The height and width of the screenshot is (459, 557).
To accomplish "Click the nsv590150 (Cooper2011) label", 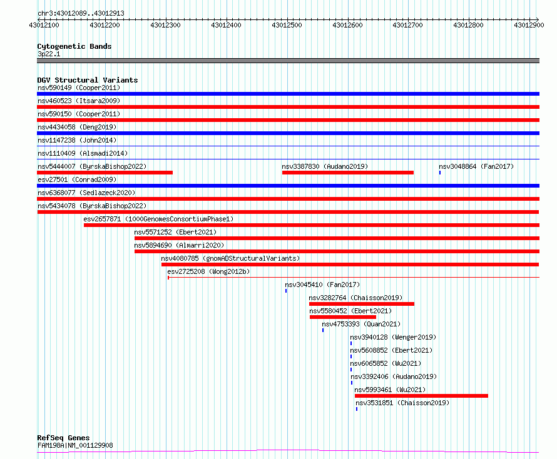I will pyautogui.click(x=79, y=114).
